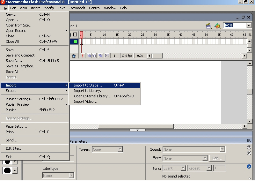Click the timeline options menu icon
Image resolution: width=255 pixels, height=181 pixels.
click(249, 35)
